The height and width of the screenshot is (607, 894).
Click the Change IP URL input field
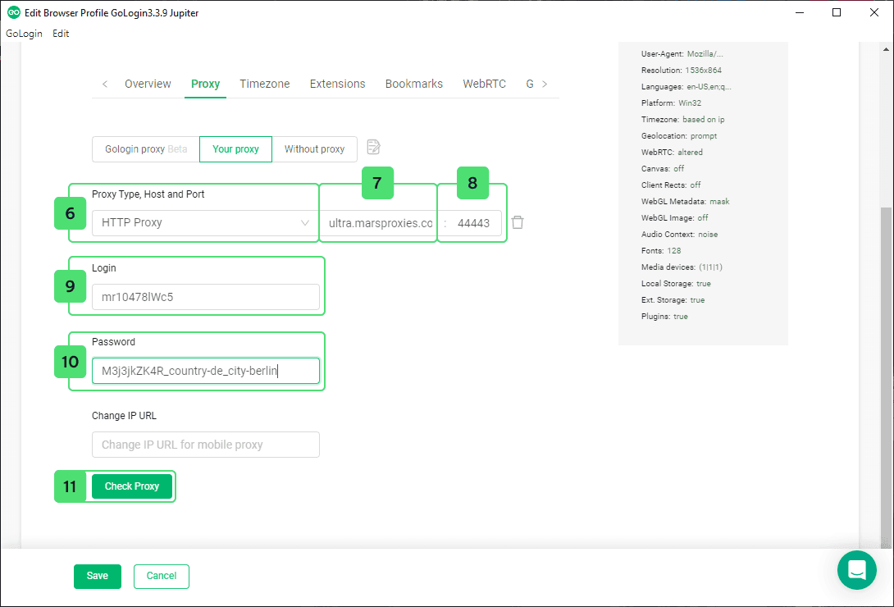pos(205,445)
